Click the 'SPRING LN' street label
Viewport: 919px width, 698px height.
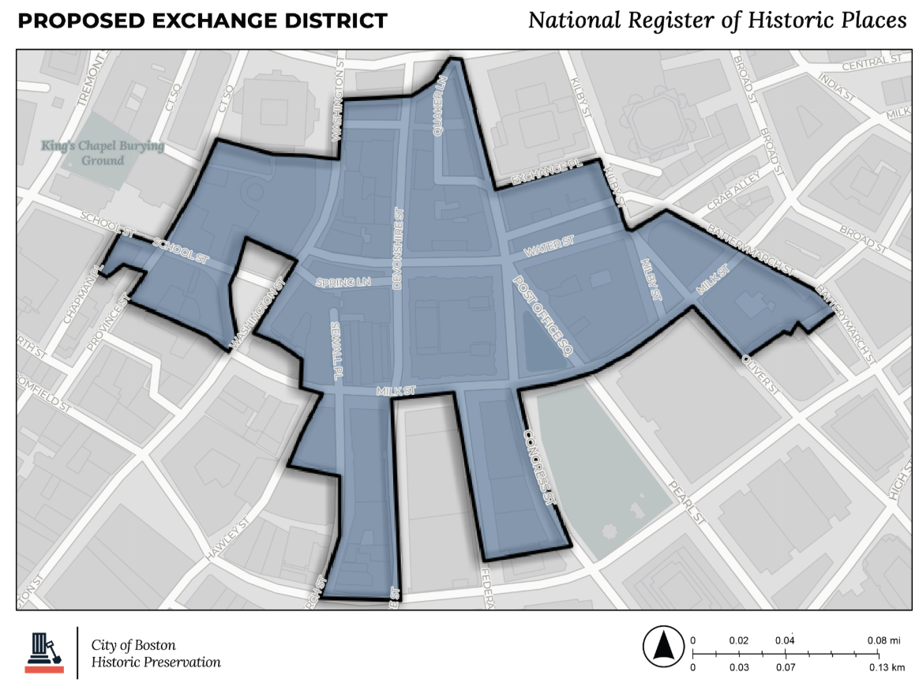(x=343, y=283)
